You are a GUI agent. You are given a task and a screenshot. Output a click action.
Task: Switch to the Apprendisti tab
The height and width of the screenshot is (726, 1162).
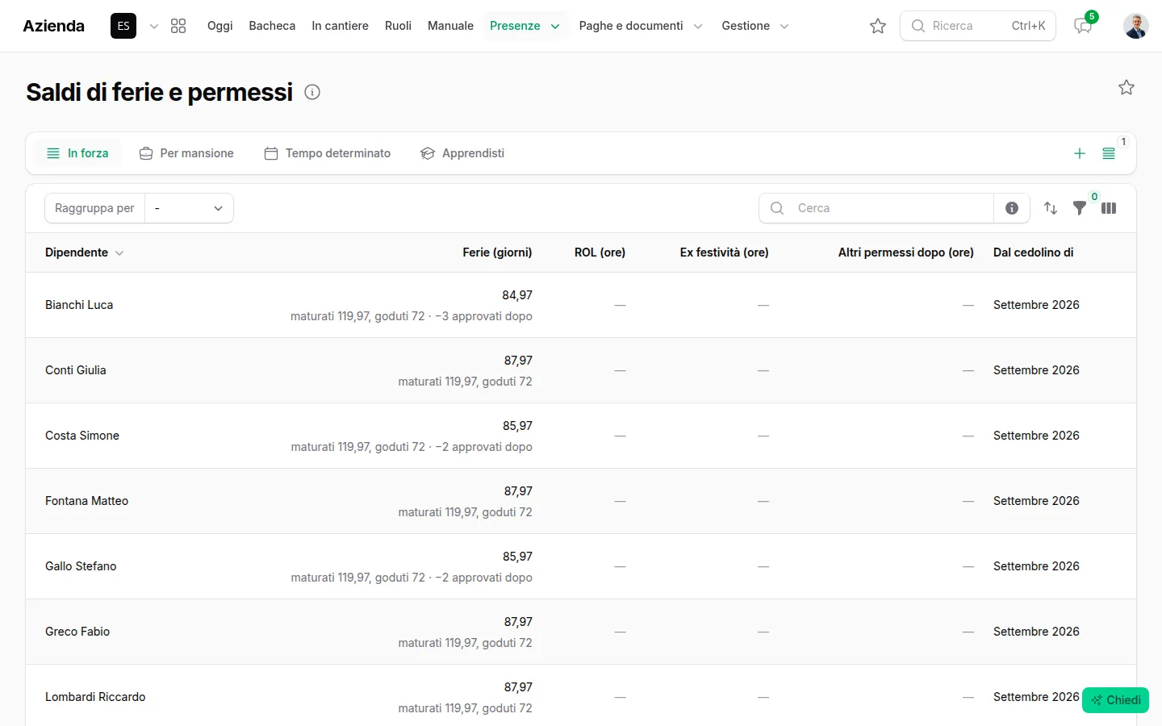(x=462, y=153)
